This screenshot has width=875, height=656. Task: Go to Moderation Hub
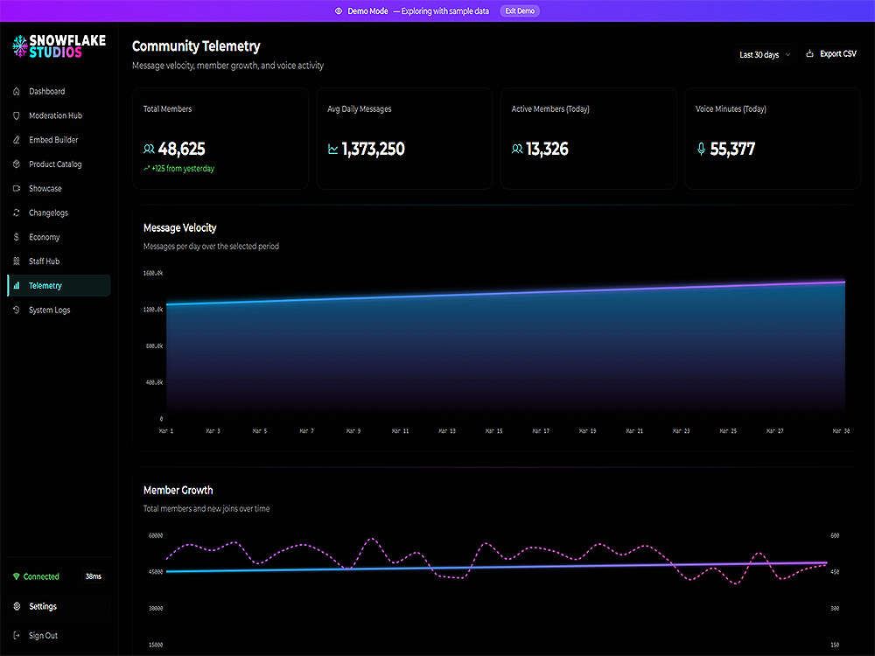59,115
